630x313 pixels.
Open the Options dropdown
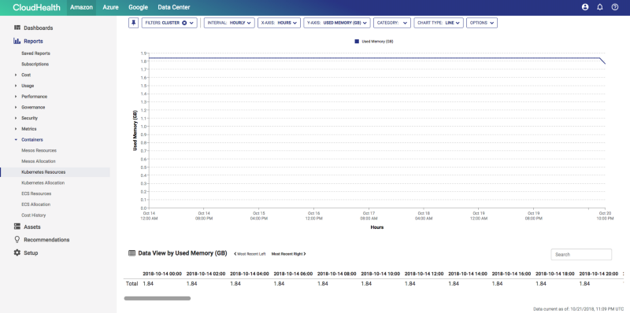click(x=481, y=23)
